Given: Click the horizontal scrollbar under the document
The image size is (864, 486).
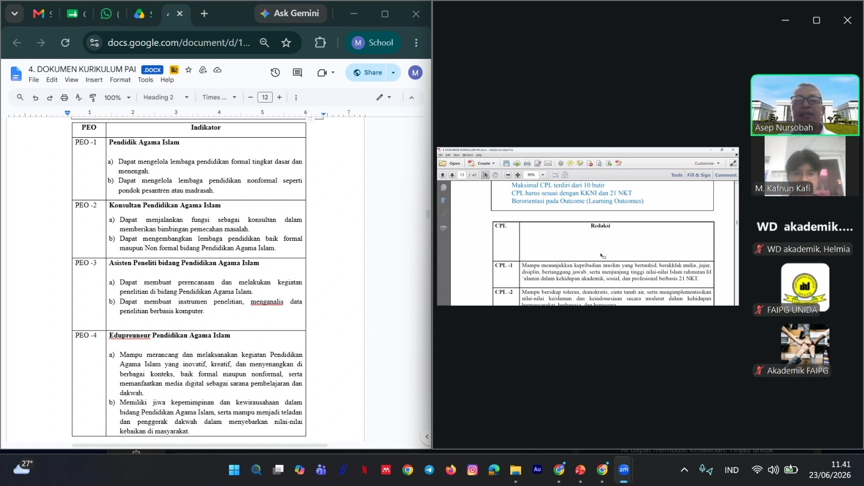Looking at the screenshot, I should point(200,446).
